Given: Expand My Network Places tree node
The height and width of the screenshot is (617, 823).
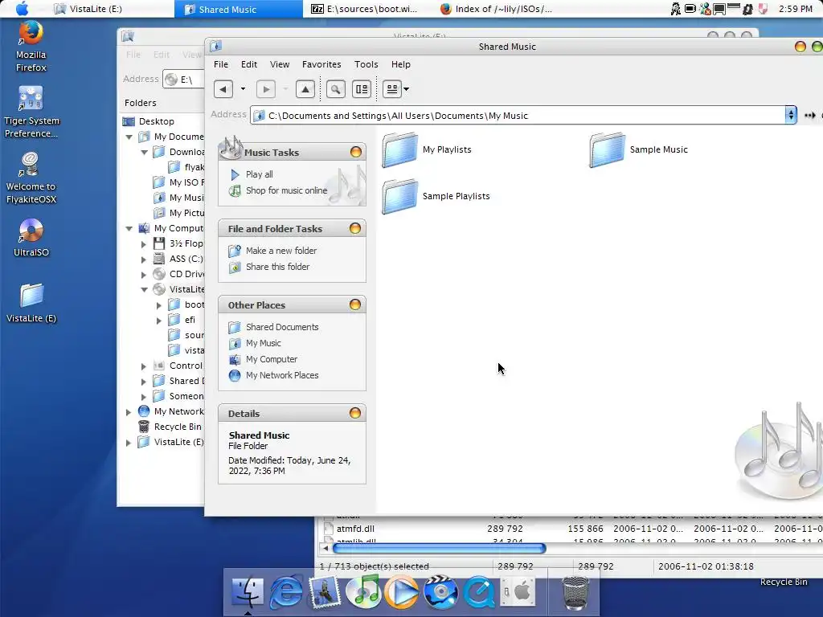Looking at the screenshot, I should (x=128, y=412).
